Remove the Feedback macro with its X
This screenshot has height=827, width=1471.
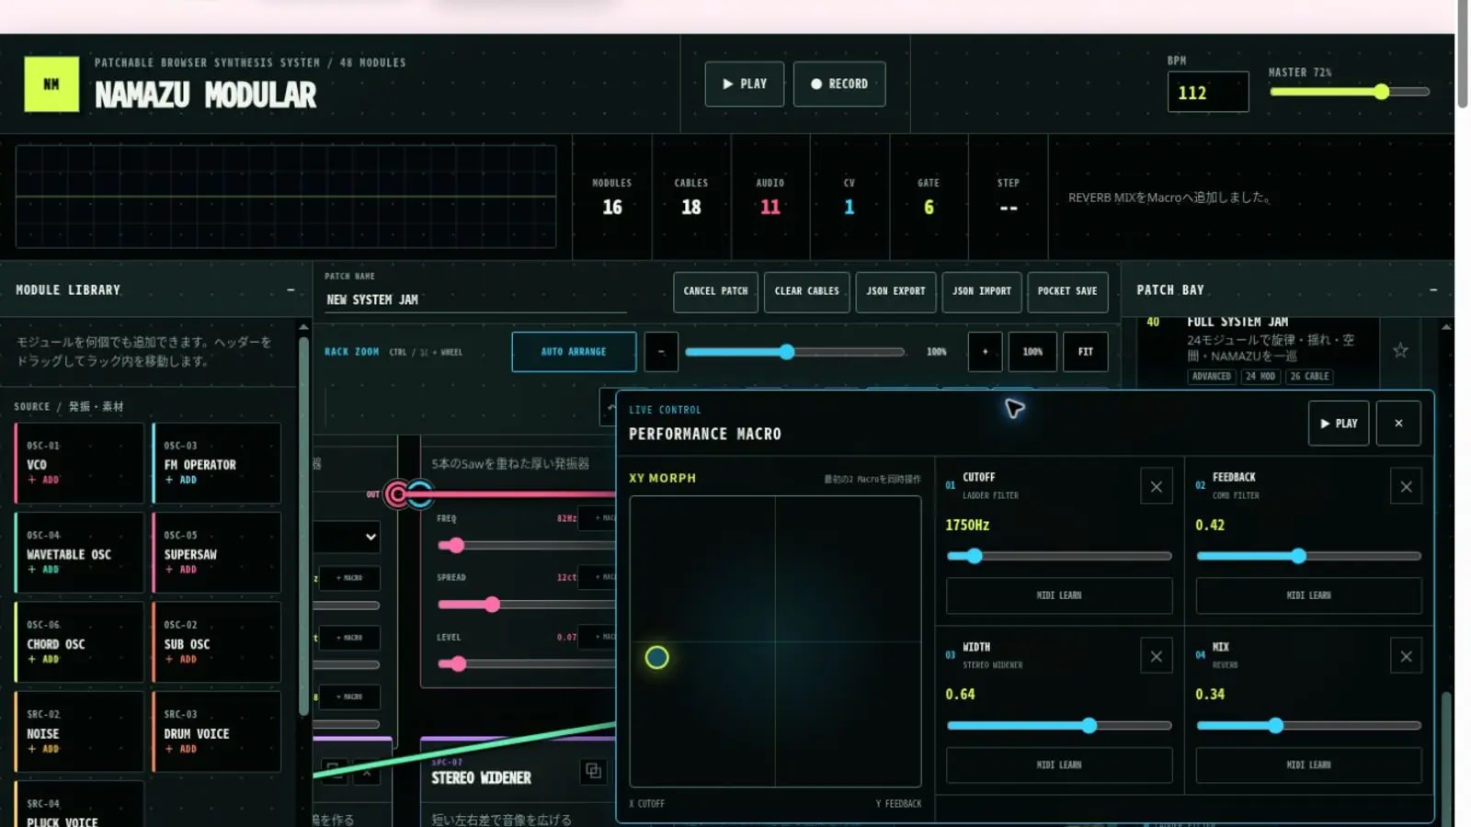1406,487
